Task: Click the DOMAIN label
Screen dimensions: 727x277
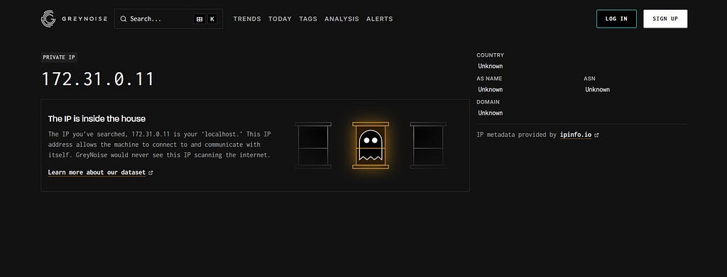Action: pyautogui.click(x=488, y=102)
